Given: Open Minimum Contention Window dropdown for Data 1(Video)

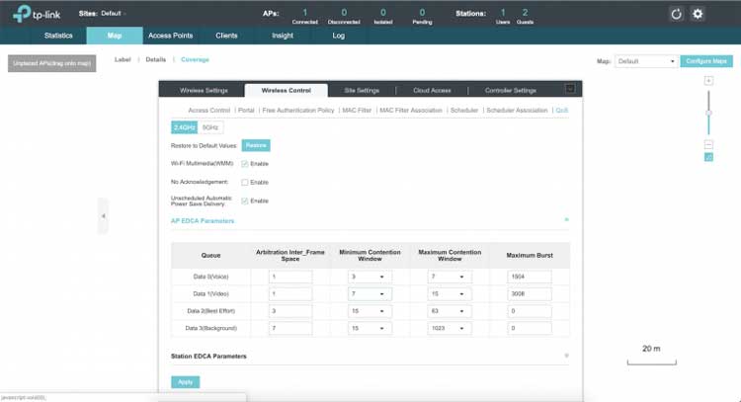Looking at the screenshot, I should tap(370, 293).
